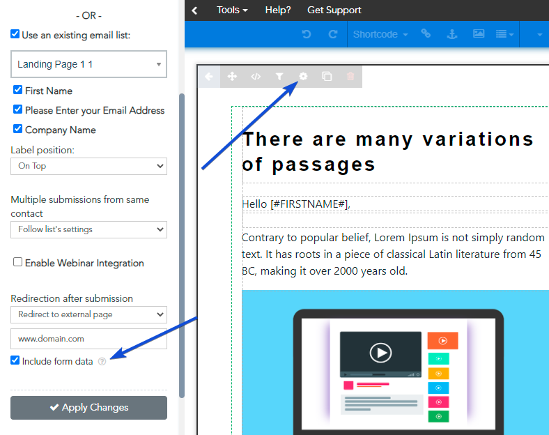
Task: Click the insert image icon
Action: (479, 33)
